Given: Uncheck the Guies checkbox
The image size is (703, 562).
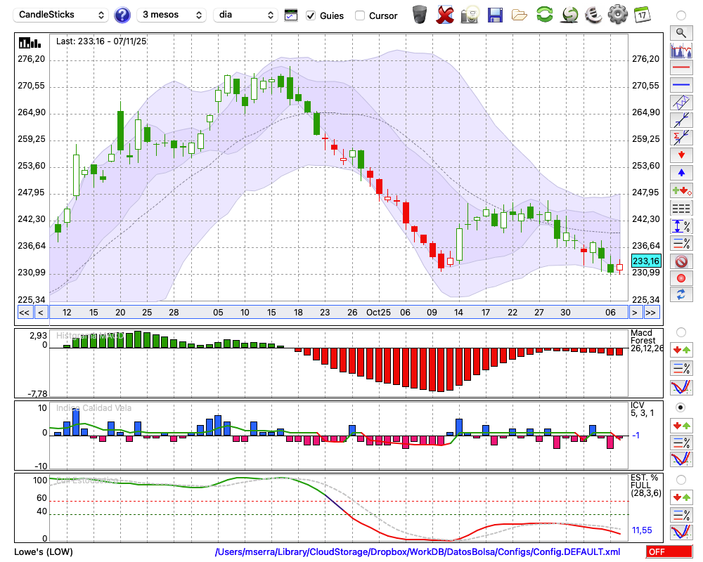Looking at the screenshot, I should (311, 15).
